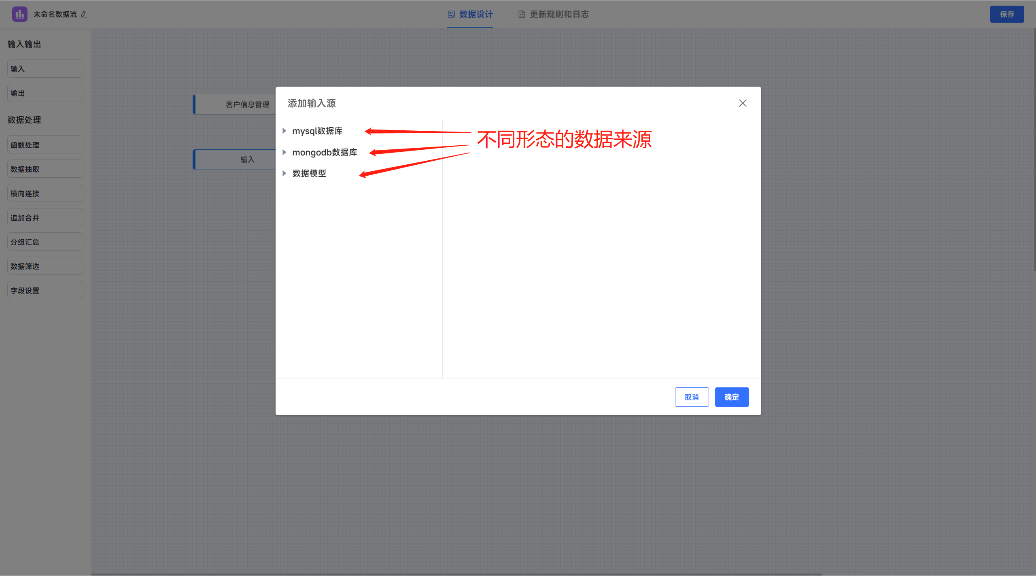Click the vertical scrollbar at right edge
This screenshot has width=1036, height=576.
click(x=1034, y=150)
